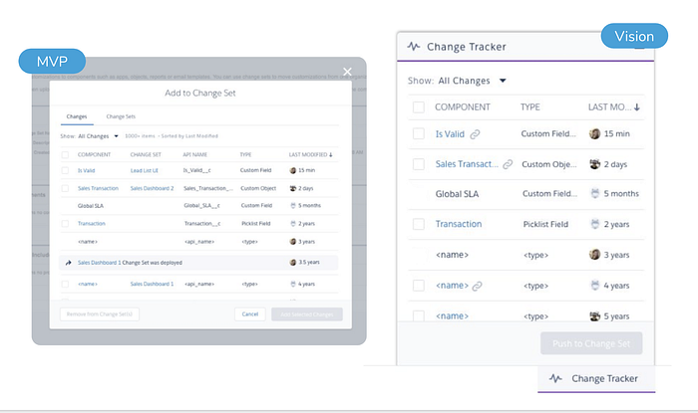This screenshot has height=413, width=698.
Task: Select the Changes tab in the dialog
Action: (76, 116)
